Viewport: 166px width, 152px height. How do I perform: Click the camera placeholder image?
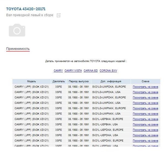(x=17, y=30)
